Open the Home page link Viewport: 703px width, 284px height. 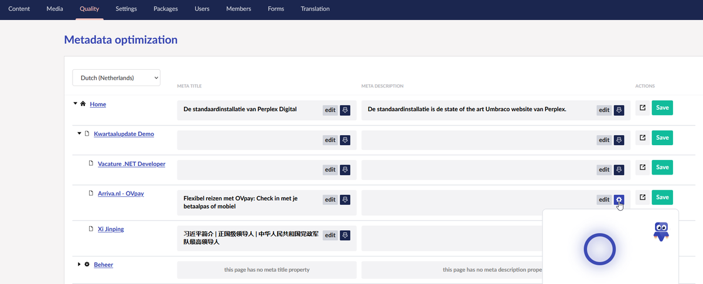(x=98, y=104)
